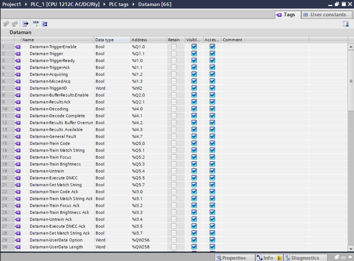
Task: Uncheck Accessible for Dataman-Decoding
Action: (212, 109)
